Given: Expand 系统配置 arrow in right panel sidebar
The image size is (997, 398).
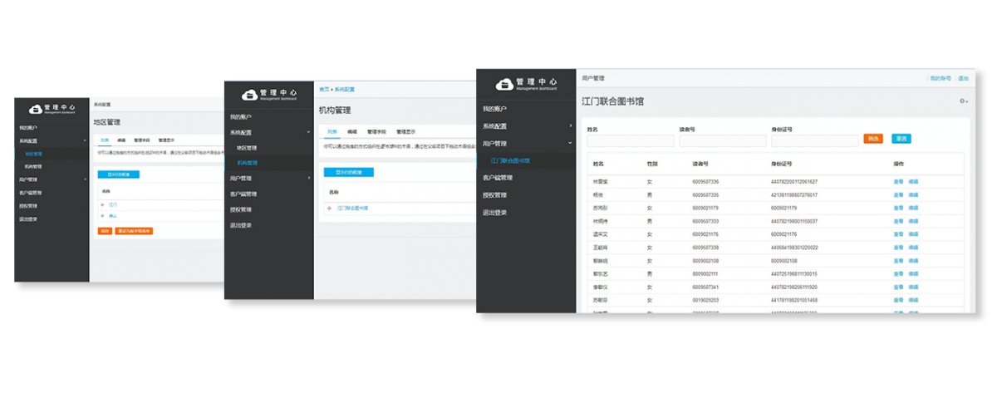Looking at the screenshot, I should click(570, 126).
